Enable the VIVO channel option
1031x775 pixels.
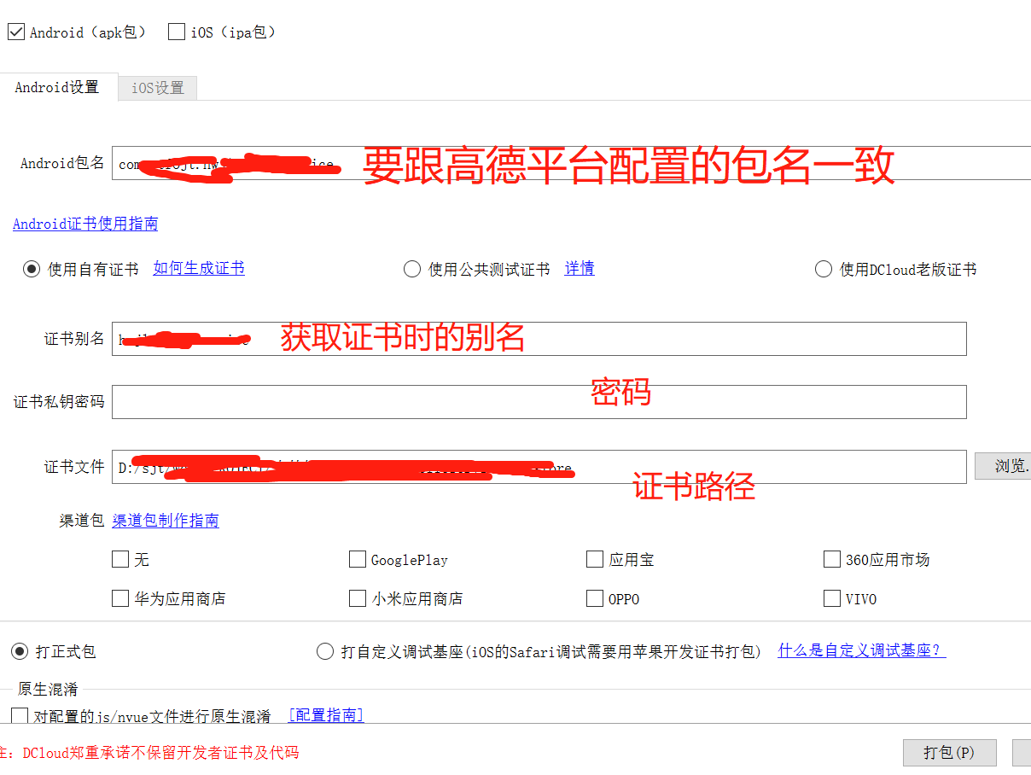[x=832, y=598]
